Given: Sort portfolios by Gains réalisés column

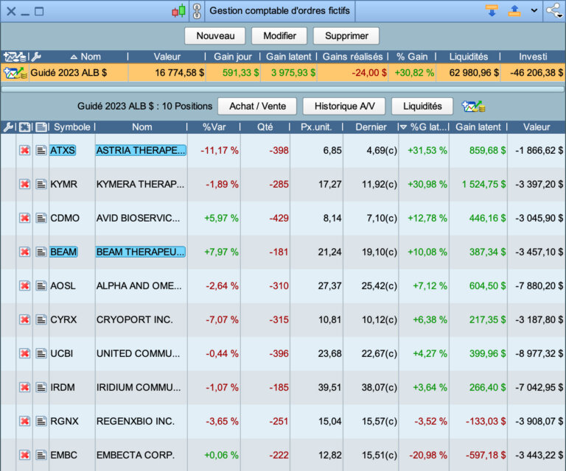Looking at the screenshot, I should 352,57.
